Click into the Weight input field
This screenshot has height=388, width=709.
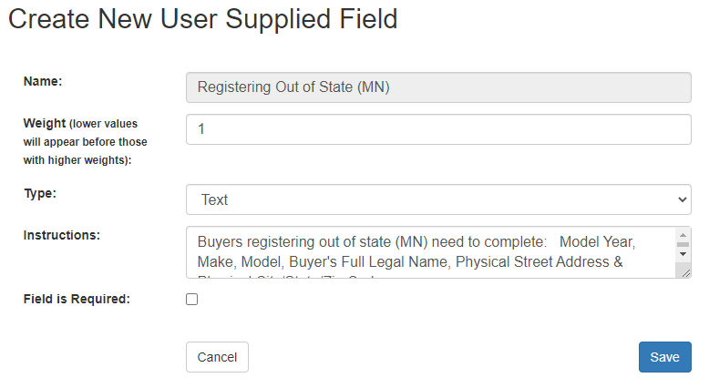[437, 129]
